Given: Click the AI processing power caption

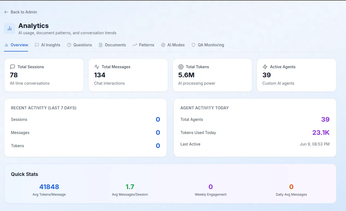Looking at the screenshot, I should coord(197,83).
